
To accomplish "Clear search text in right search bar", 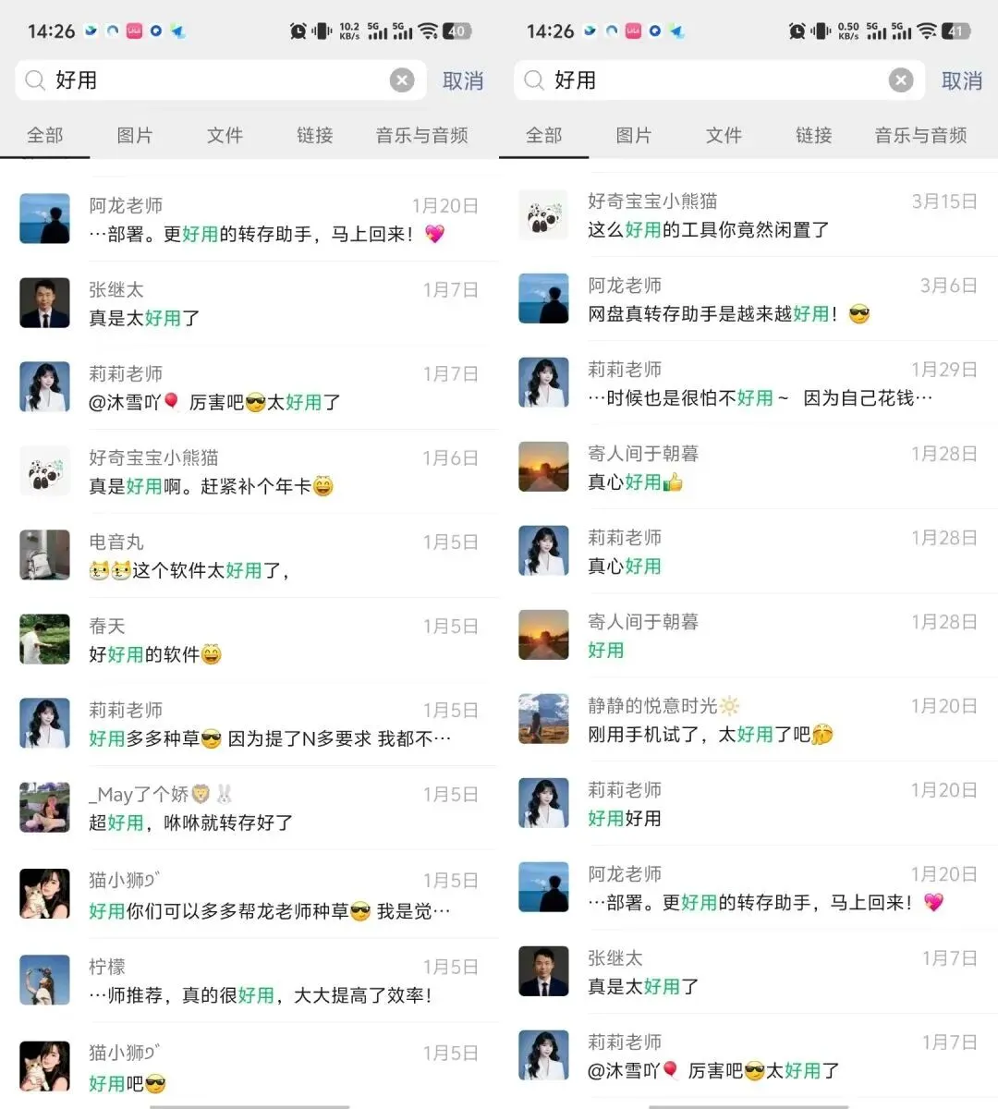I will pos(901,80).
